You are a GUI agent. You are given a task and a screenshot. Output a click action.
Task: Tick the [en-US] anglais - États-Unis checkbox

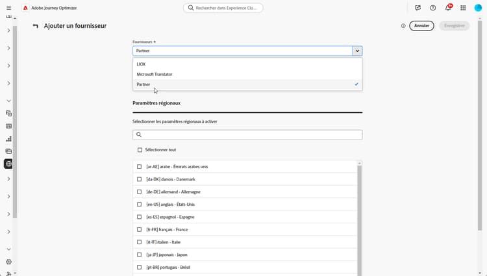click(140, 205)
